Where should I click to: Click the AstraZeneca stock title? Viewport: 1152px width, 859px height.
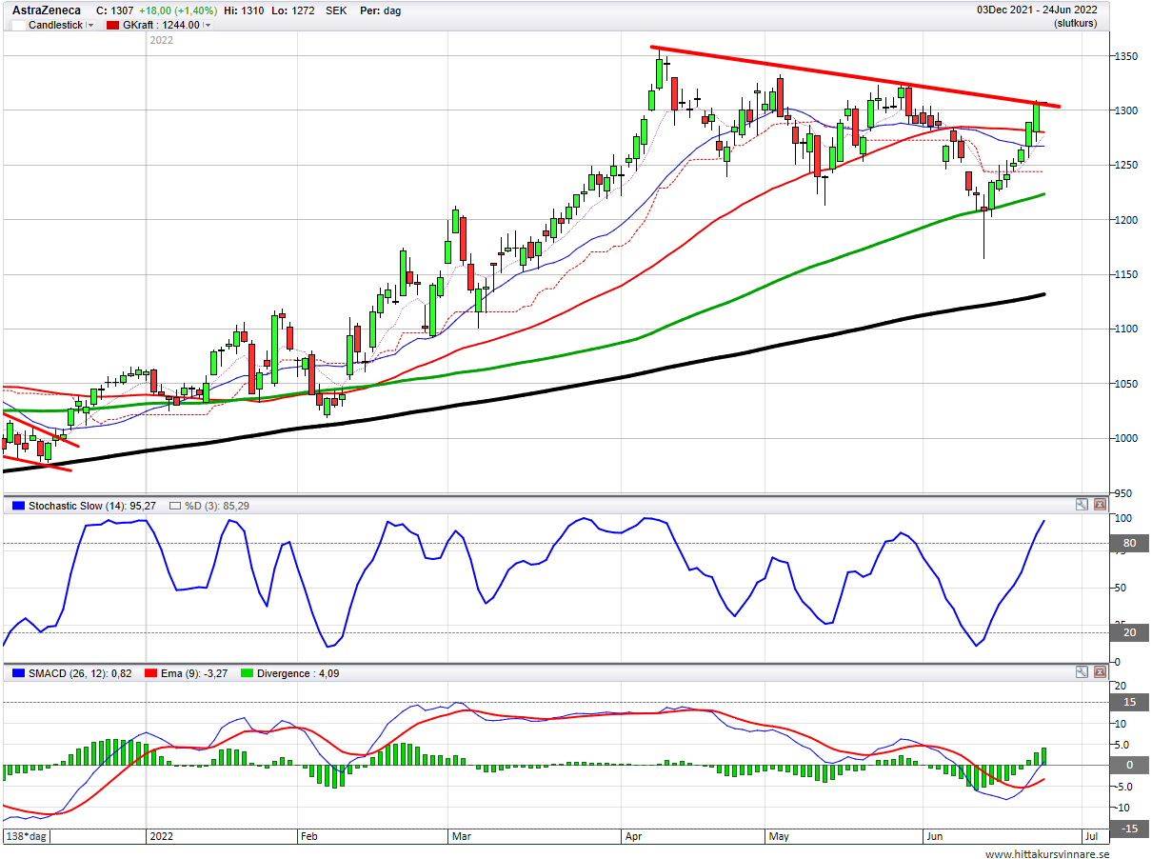coord(47,10)
